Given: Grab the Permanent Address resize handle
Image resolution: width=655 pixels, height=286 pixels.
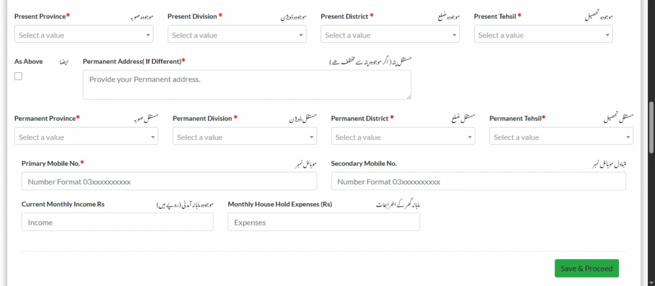Looking at the screenshot, I should pos(408,96).
